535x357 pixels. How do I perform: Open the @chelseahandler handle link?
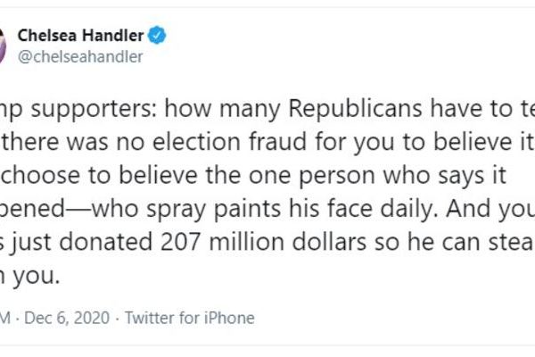tap(80, 56)
